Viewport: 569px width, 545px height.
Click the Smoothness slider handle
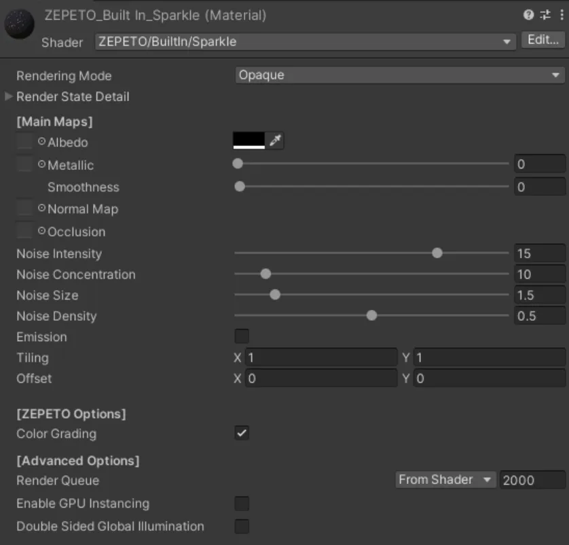point(240,187)
